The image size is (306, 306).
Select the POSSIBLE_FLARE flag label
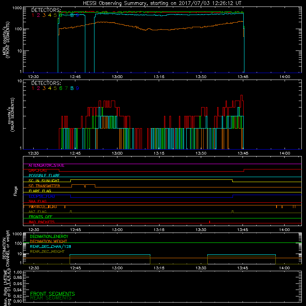pyautogui.click(x=44, y=176)
